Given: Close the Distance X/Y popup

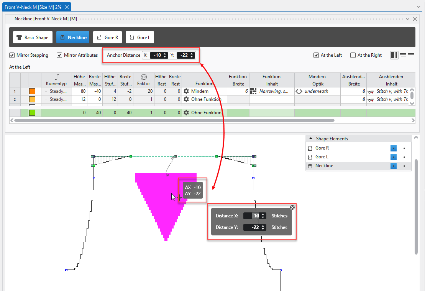Looking at the screenshot, I should coord(292,207).
